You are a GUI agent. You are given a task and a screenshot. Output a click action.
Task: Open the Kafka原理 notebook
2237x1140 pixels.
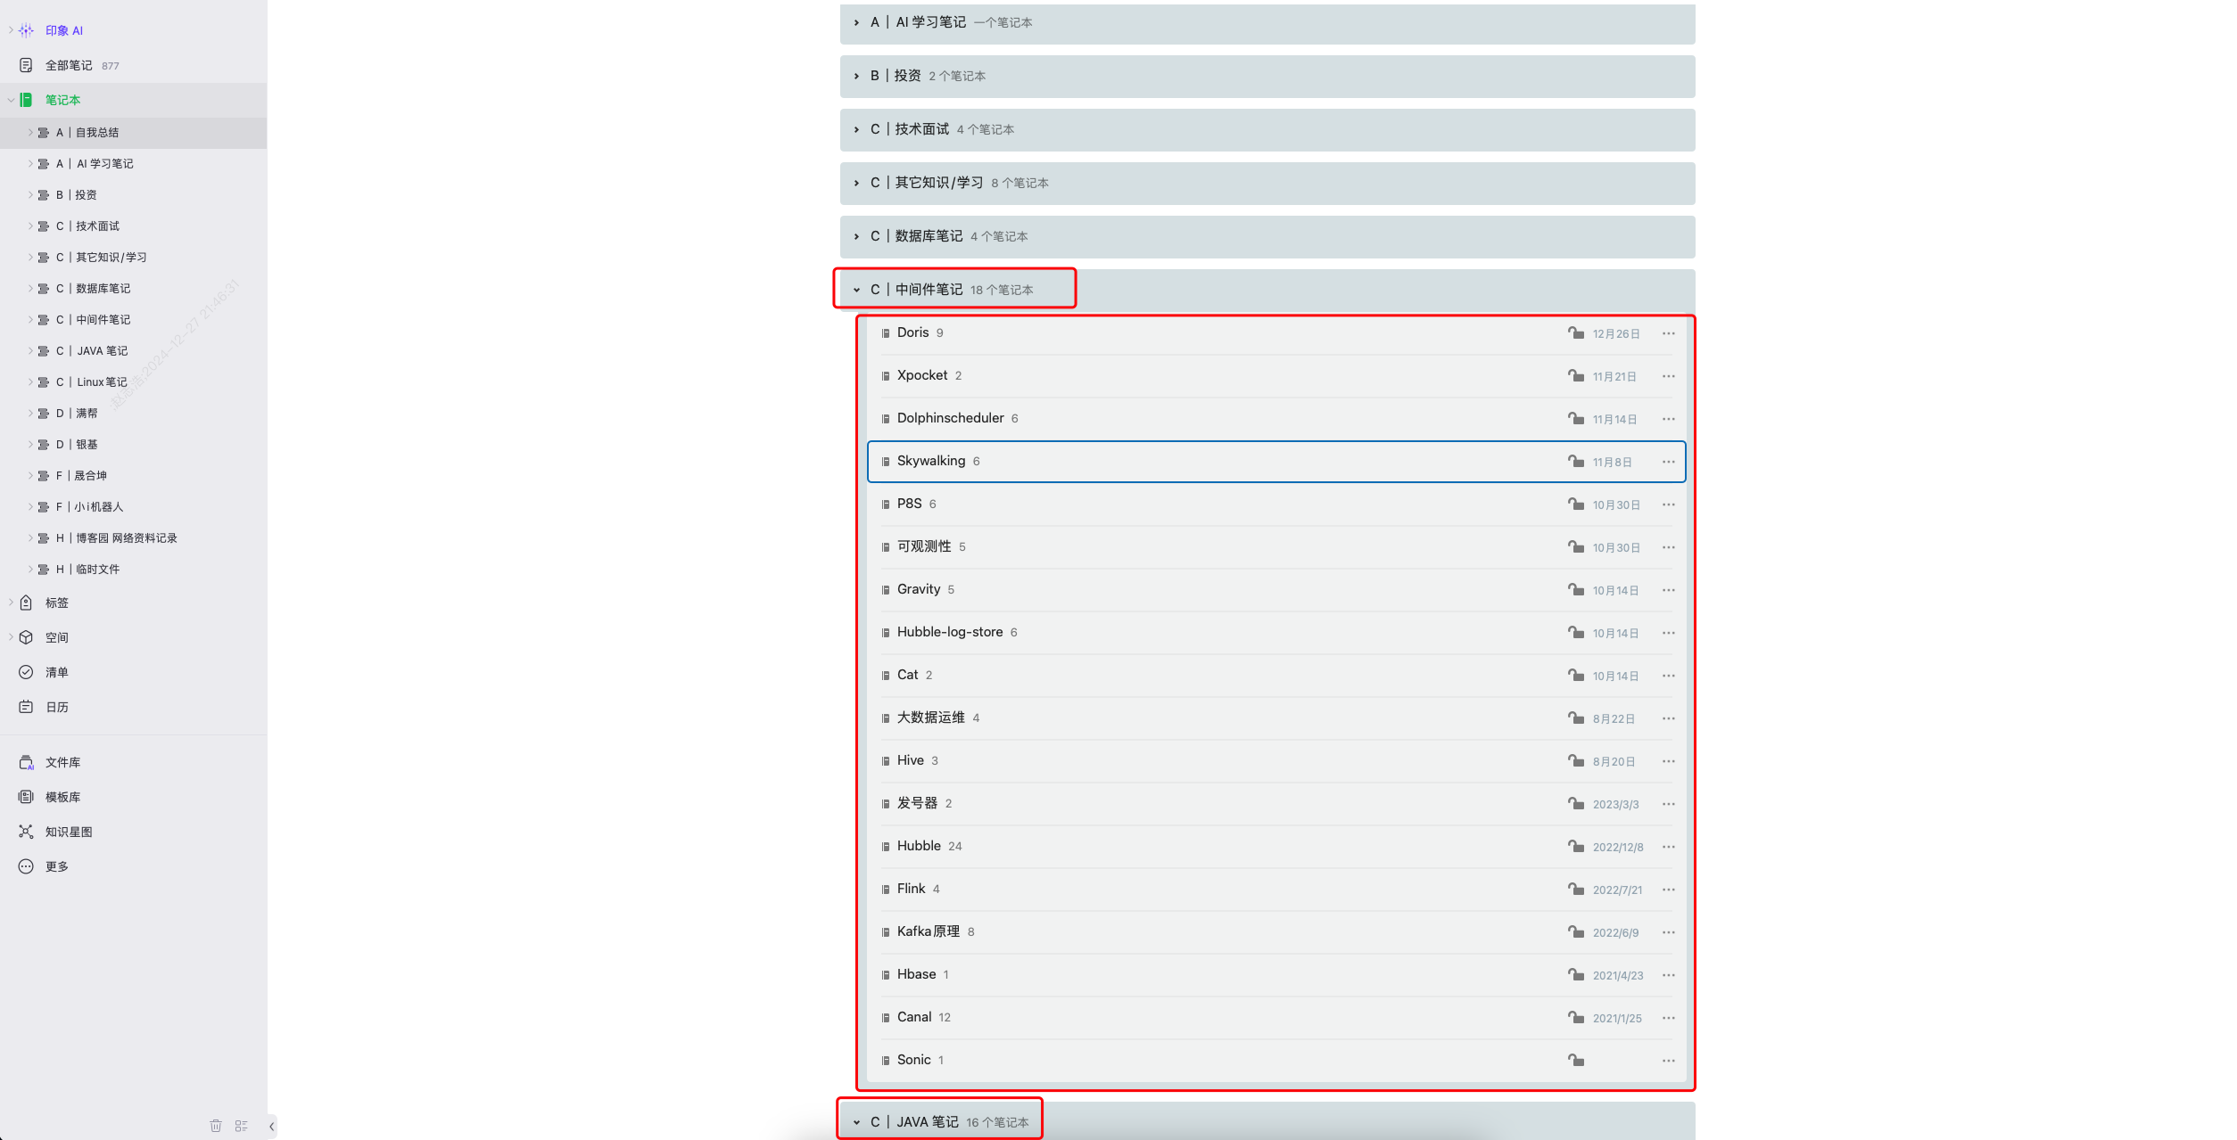click(x=928, y=931)
